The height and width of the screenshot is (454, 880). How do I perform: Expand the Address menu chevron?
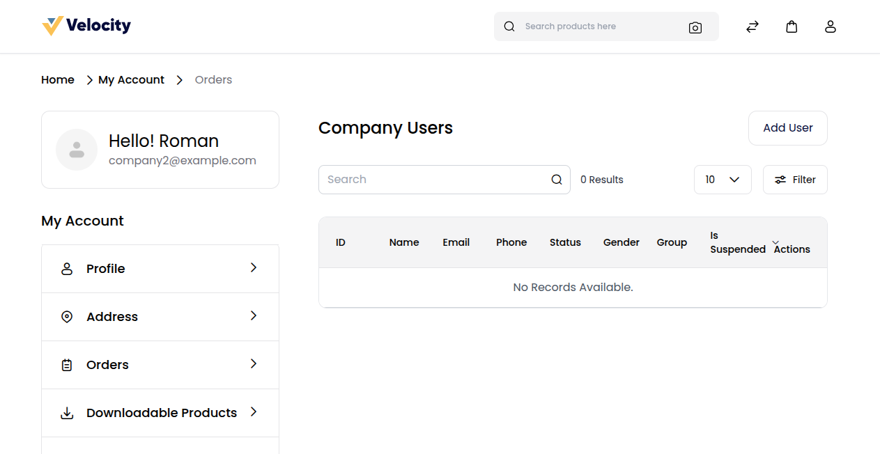click(x=254, y=316)
